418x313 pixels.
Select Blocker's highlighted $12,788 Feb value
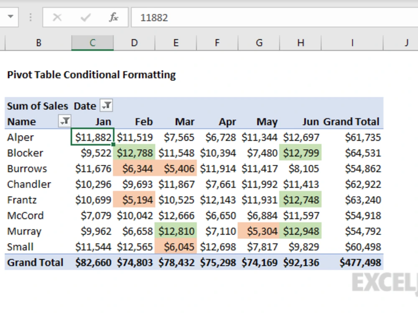pyautogui.click(x=135, y=153)
